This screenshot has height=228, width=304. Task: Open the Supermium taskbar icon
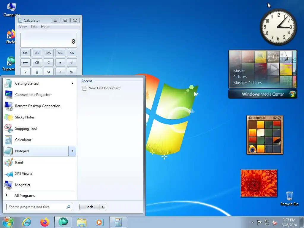[x=63, y=222]
